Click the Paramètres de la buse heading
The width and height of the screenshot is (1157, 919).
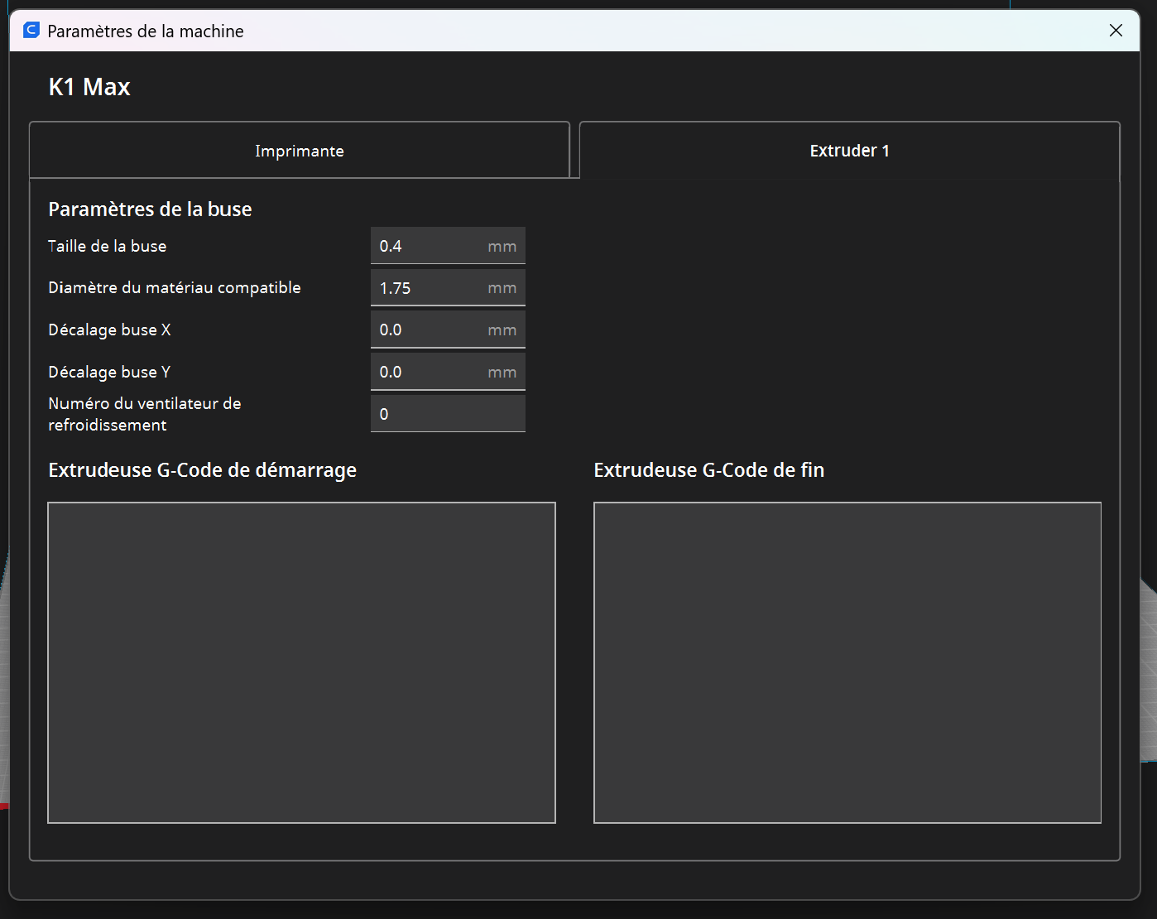150,209
